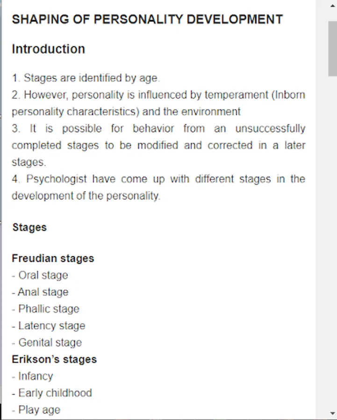Click the vertical scrollbar thumb
The width and height of the screenshot is (337, 420).
tap(332, 49)
